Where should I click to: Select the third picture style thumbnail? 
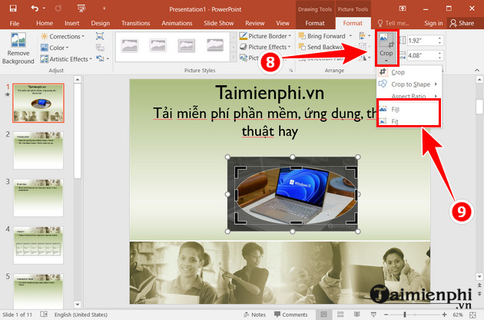[187, 45]
